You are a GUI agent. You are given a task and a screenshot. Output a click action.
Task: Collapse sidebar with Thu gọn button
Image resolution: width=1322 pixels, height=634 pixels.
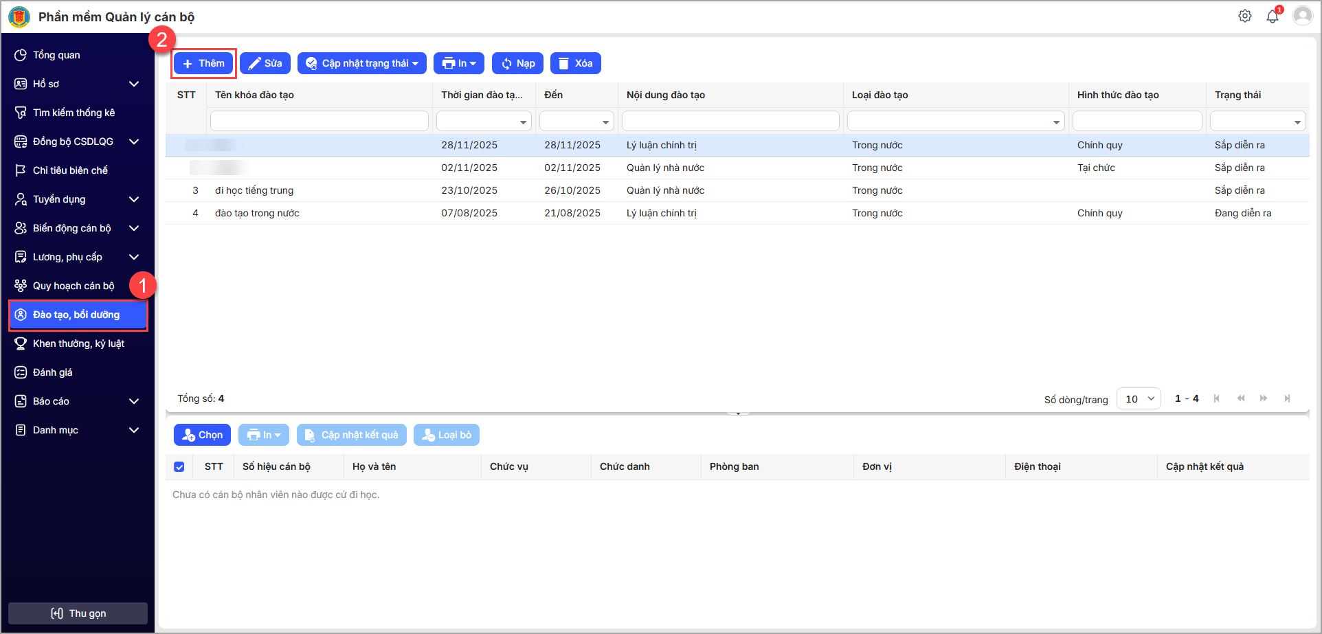78,613
